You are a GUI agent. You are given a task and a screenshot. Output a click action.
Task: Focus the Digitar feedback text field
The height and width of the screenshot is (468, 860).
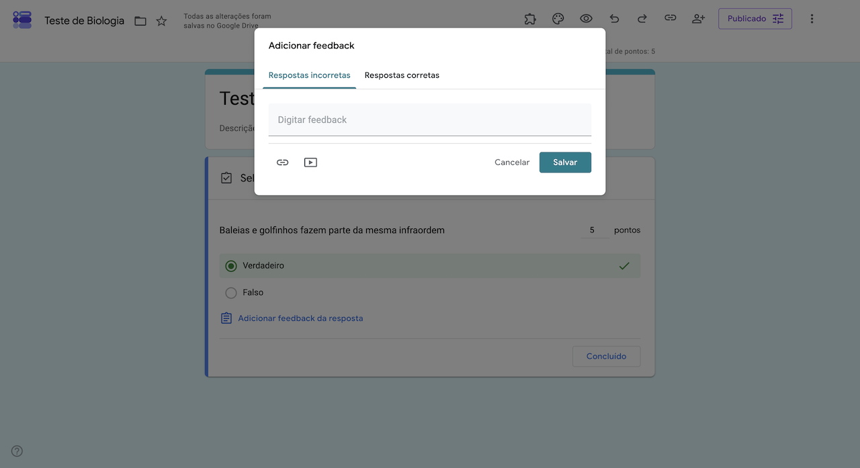click(430, 120)
